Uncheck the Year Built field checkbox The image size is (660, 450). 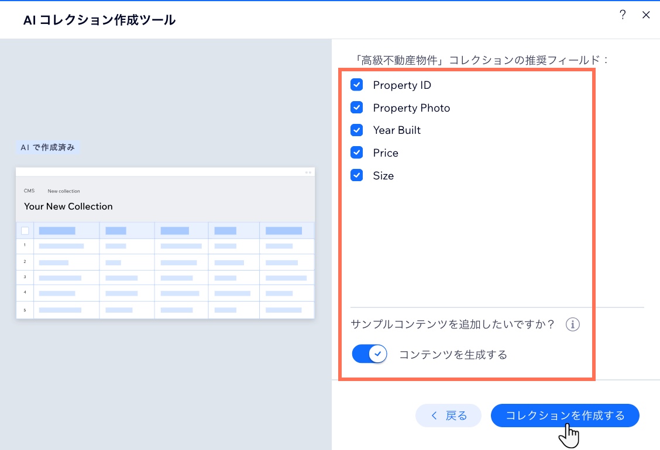pyautogui.click(x=356, y=130)
